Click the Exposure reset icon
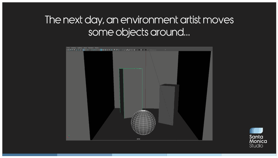 [134, 50]
